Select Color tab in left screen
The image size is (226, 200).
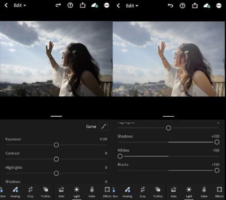[92, 192]
